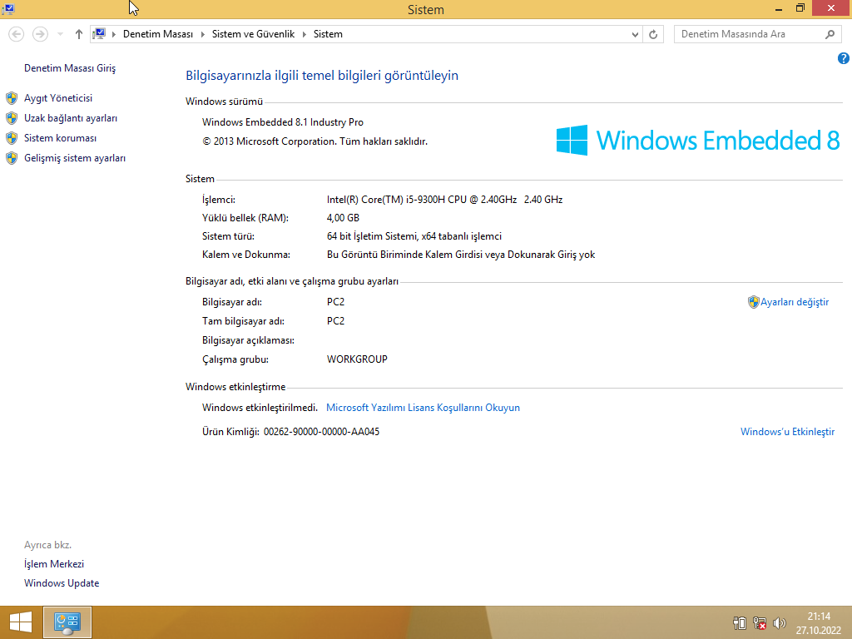Select Denetim Masası breadcrumb
The width and height of the screenshot is (852, 639).
(x=157, y=34)
